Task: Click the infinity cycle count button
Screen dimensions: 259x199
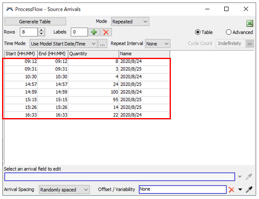Action: [250, 43]
